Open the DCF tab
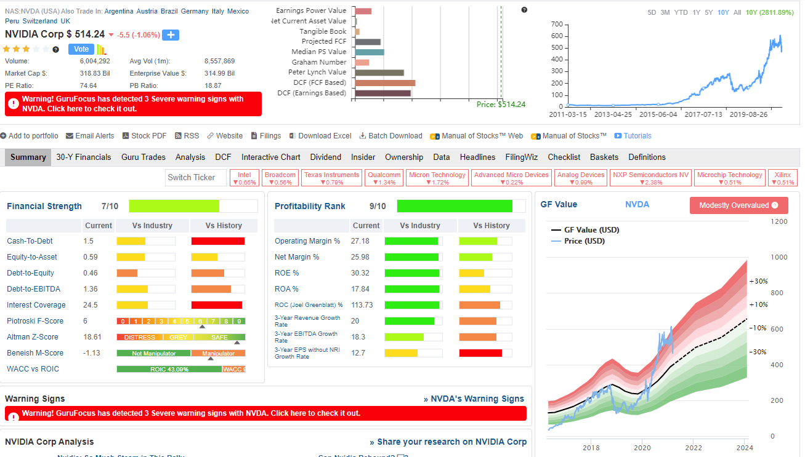 tap(223, 157)
